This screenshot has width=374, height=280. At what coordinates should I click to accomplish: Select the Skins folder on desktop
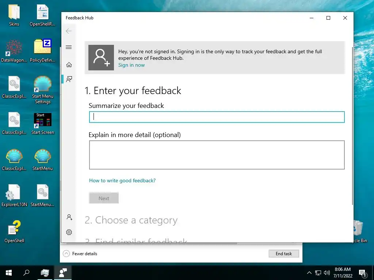point(14,15)
